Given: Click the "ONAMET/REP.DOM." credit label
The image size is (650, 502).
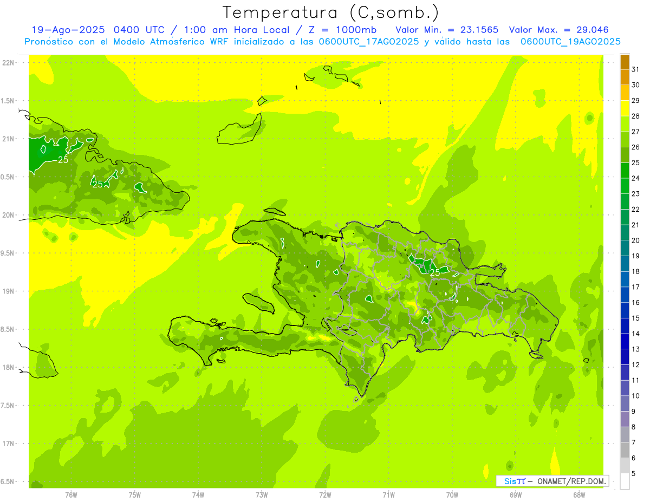Looking at the screenshot, I should [571, 481].
